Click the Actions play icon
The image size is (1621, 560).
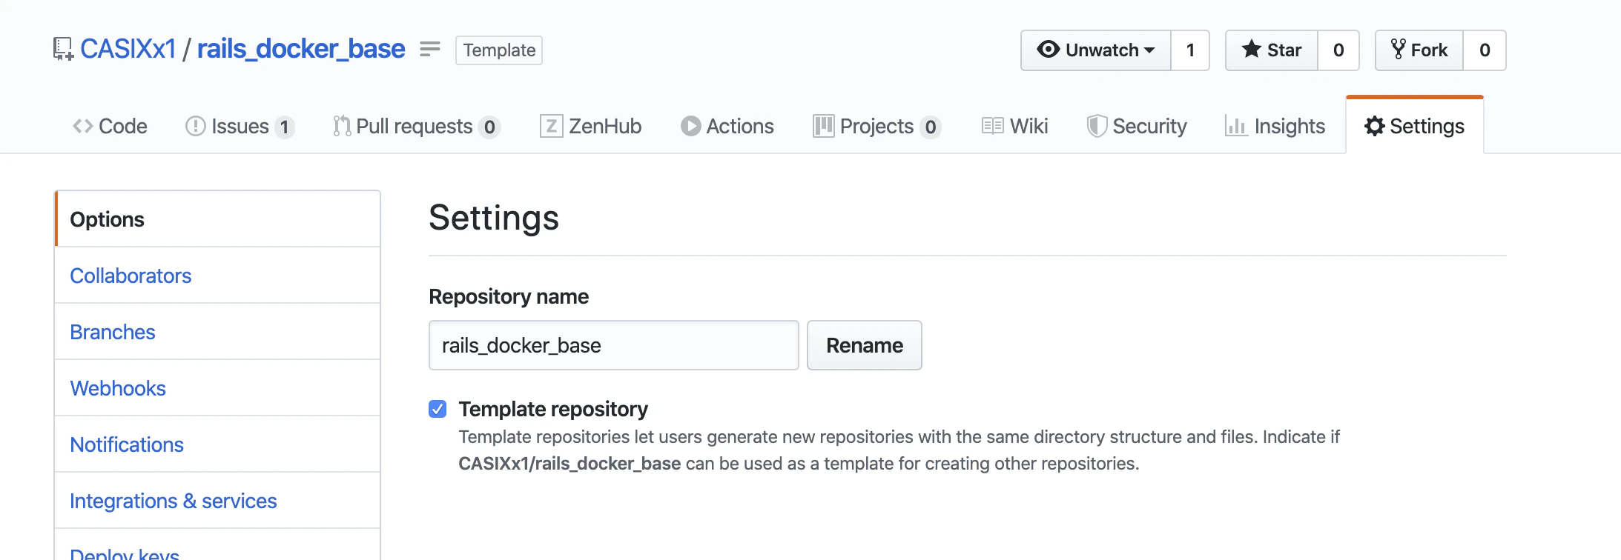(x=690, y=126)
